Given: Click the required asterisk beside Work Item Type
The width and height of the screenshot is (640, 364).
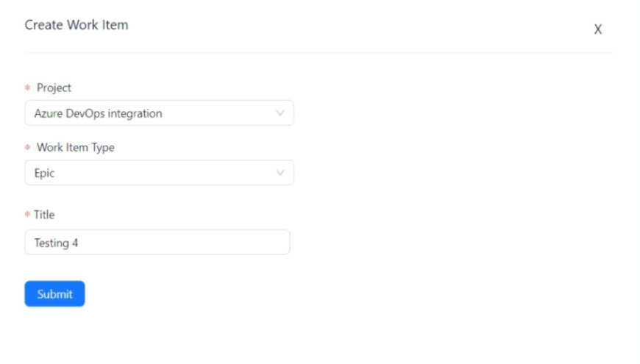Looking at the screenshot, I should [x=28, y=148].
